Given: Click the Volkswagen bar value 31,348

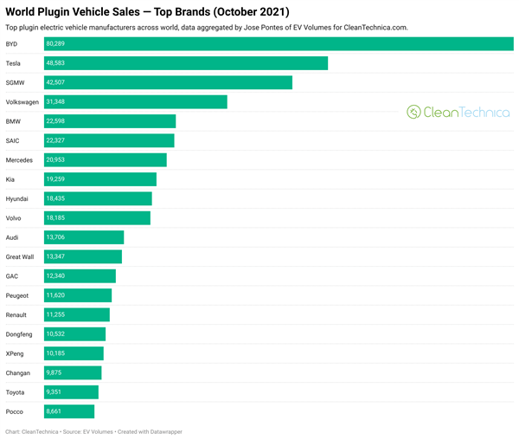Looking at the screenshot, I should click(55, 101).
